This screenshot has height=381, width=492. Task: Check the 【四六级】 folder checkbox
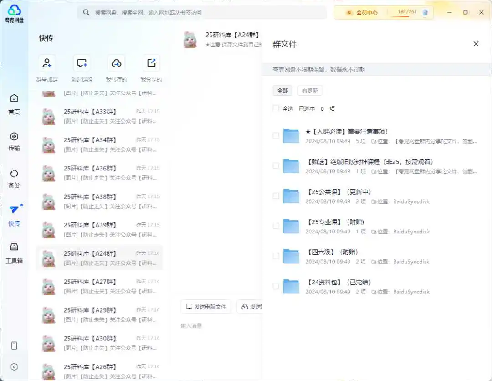(x=276, y=256)
